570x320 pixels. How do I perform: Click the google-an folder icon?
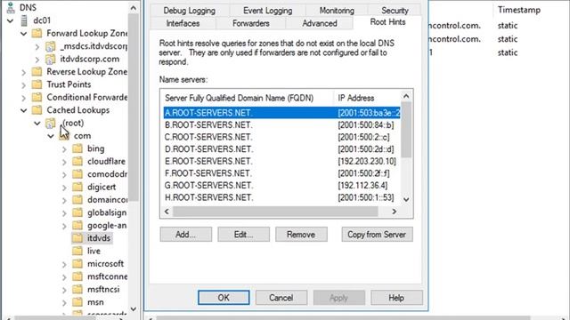click(77, 225)
